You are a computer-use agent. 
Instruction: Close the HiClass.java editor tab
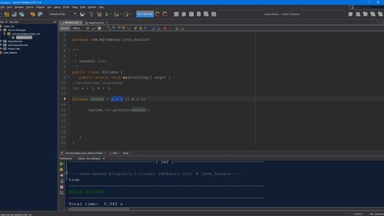tap(81, 23)
